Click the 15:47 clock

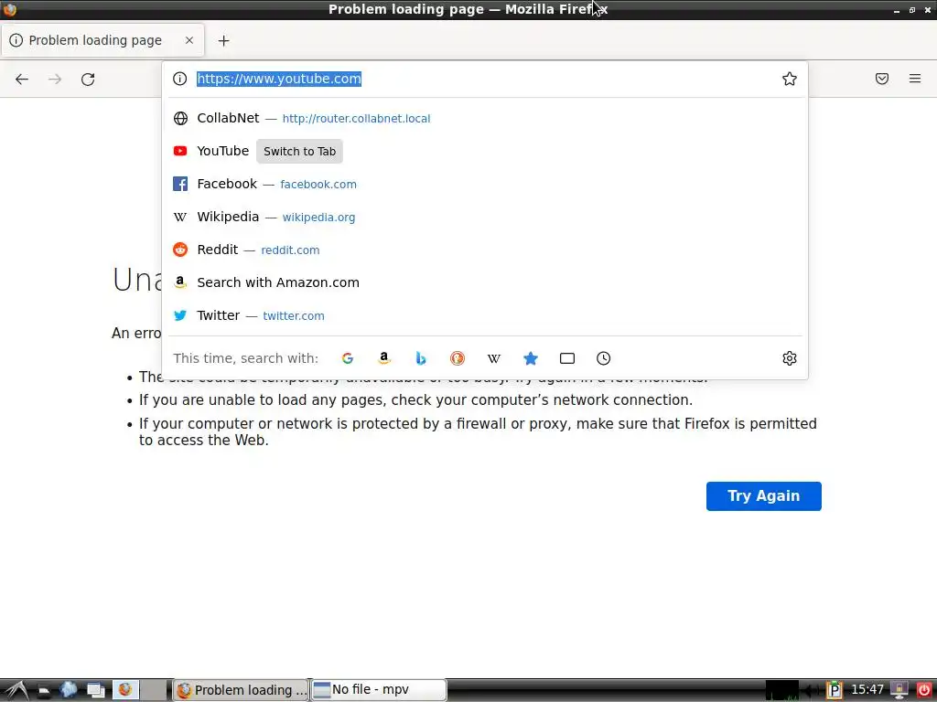pos(867,690)
